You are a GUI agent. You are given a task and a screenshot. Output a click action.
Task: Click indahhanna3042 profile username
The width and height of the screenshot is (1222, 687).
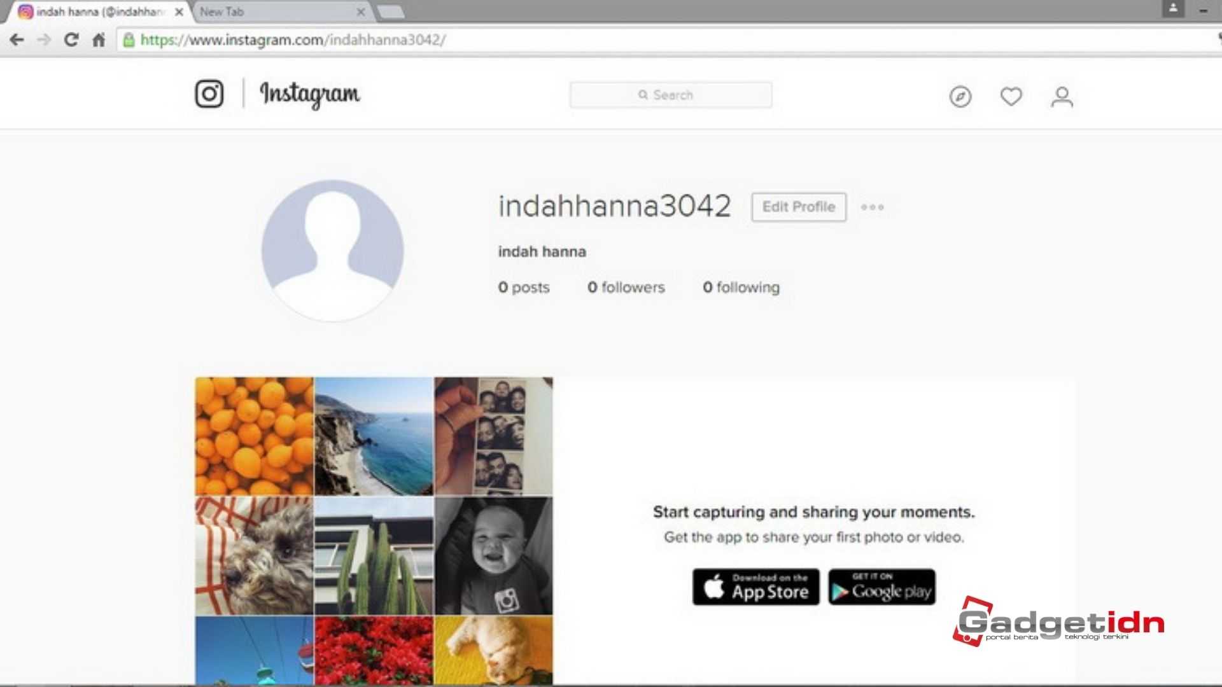point(615,205)
